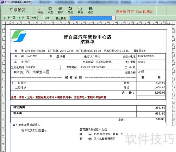Open the 样式模板 dropdown arrow
This screenshot has width=176, height=152.
click(114, 18)
